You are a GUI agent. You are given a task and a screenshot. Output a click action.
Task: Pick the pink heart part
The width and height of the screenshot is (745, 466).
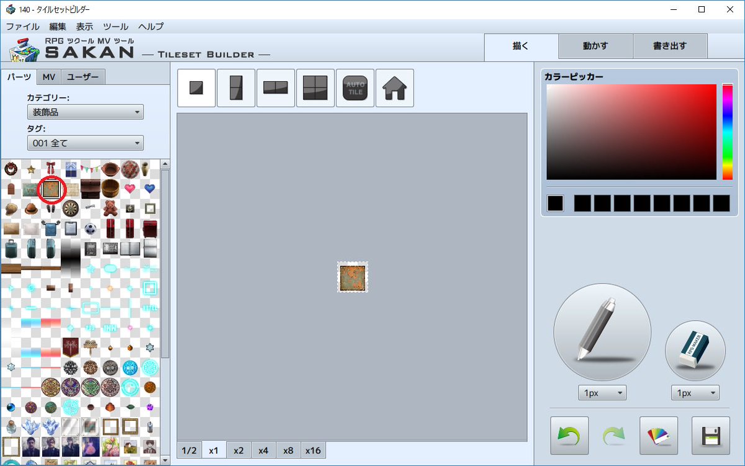point(130,189)
